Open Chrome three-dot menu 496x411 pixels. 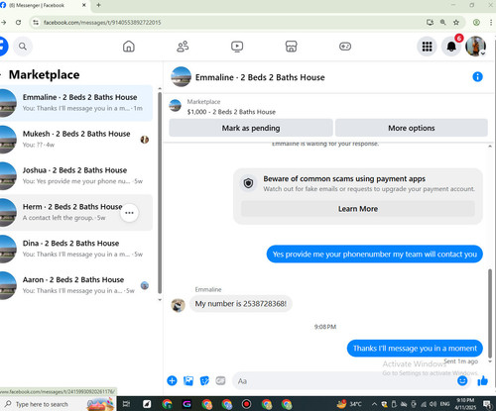coord(491,22)
